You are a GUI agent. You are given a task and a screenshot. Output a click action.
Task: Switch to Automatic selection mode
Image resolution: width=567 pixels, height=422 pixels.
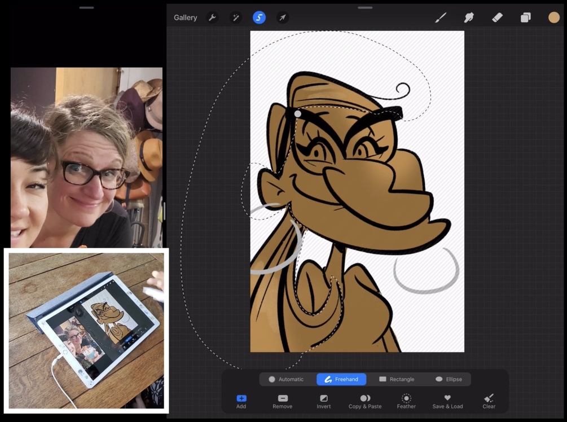point(286,379)
